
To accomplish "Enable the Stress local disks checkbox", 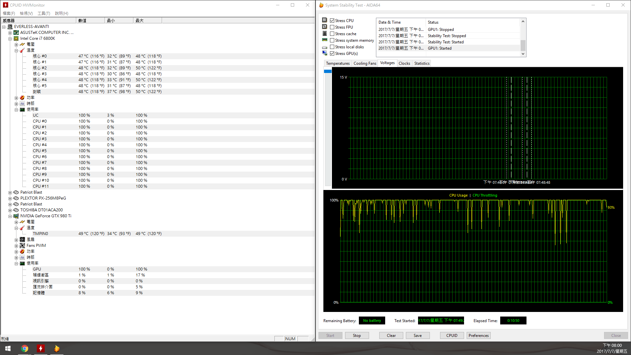I will tap(332, 47).
